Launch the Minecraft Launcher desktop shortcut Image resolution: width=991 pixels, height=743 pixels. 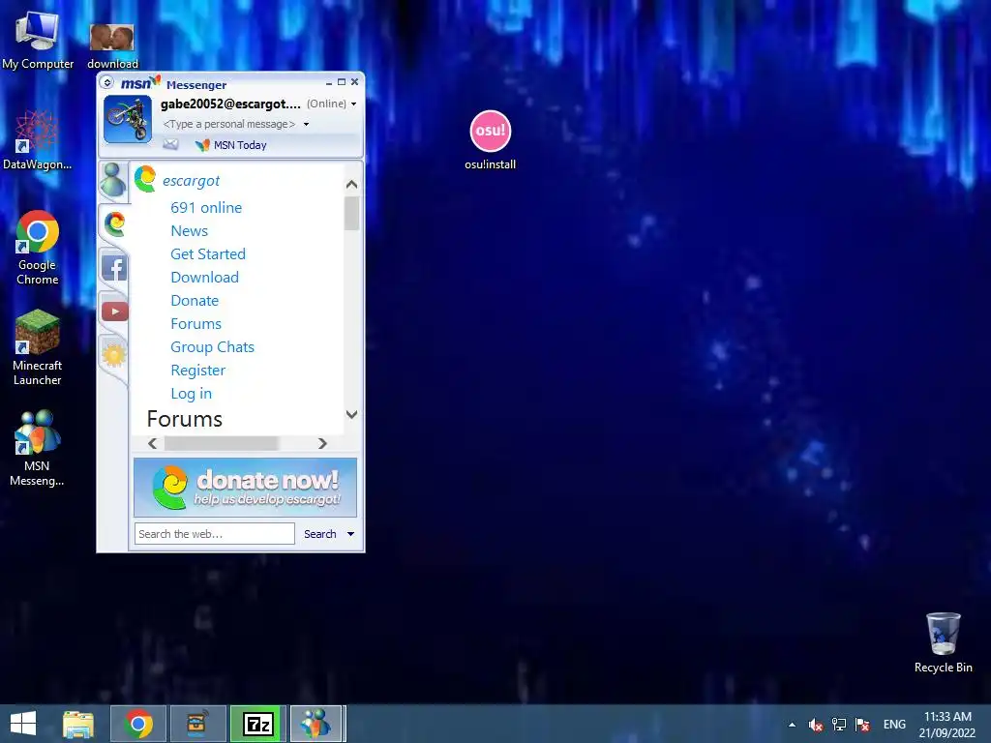tap(38, 347)
